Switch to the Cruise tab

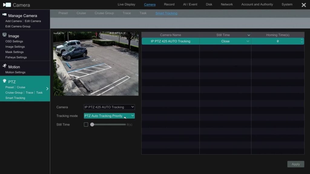[x=81, y=13]
